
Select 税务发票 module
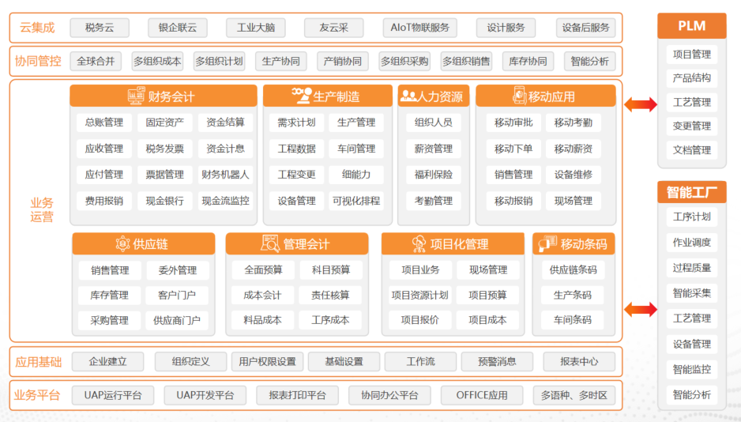pyautogui.click(x=164, y=149)
